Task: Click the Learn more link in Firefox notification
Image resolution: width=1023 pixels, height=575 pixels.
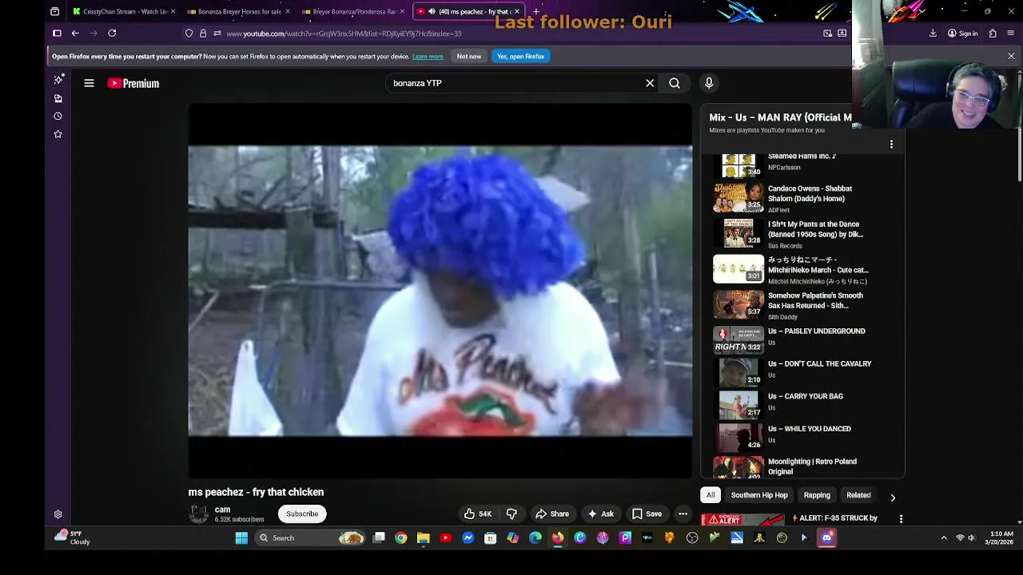Action: point(428,57)
